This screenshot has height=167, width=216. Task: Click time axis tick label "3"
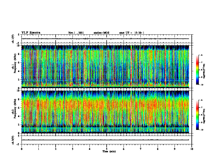(x=73, y=149)
